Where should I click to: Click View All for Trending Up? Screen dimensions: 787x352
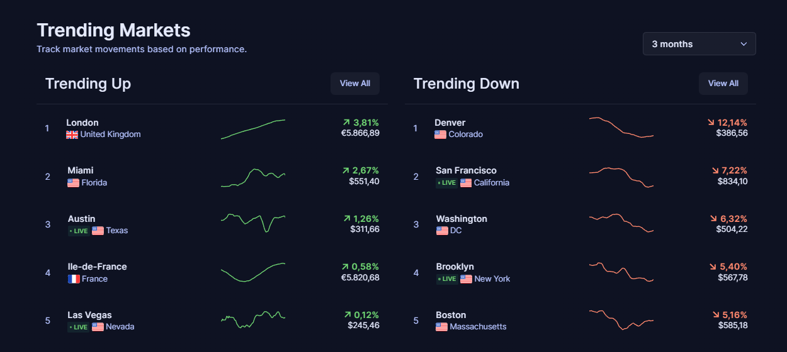355,84
